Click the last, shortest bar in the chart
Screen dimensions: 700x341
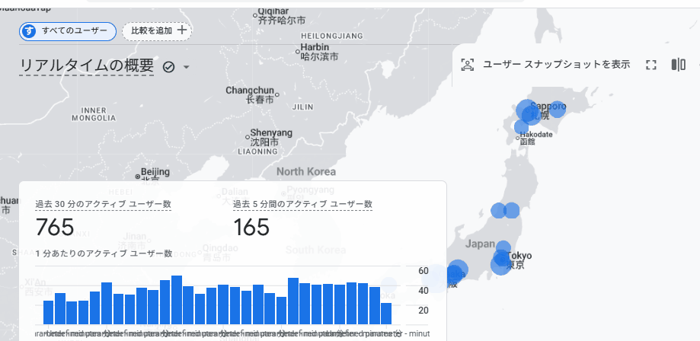386,313
